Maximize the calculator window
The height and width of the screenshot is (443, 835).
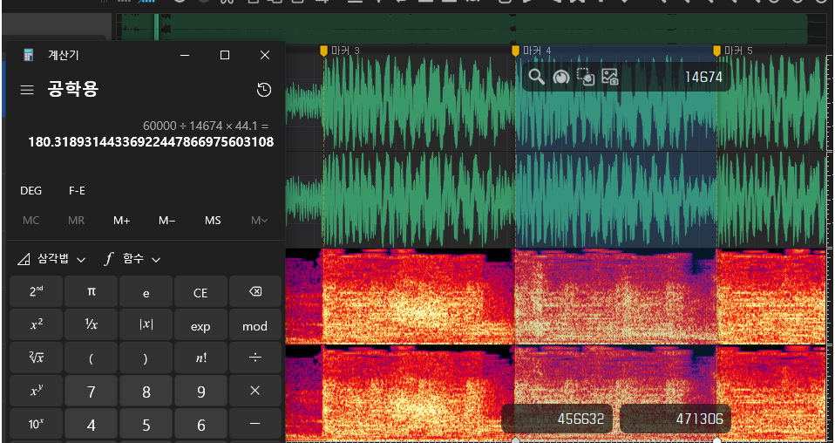tap(225, 55)
